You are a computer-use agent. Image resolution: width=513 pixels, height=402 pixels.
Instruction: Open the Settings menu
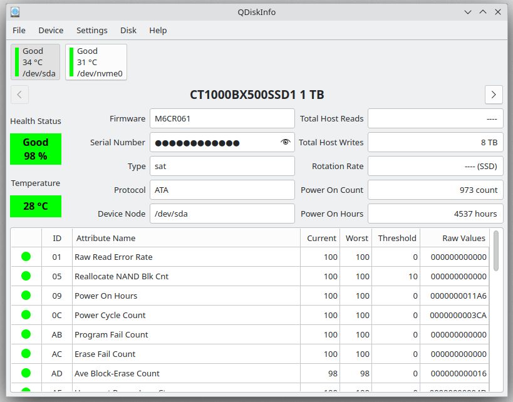[91, 30]
